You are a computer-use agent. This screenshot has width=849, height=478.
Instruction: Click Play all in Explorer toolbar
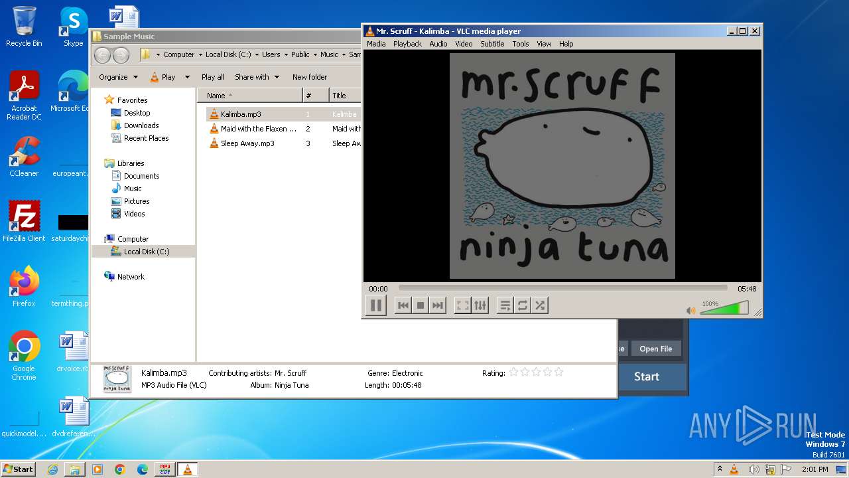tap(213, 77)
